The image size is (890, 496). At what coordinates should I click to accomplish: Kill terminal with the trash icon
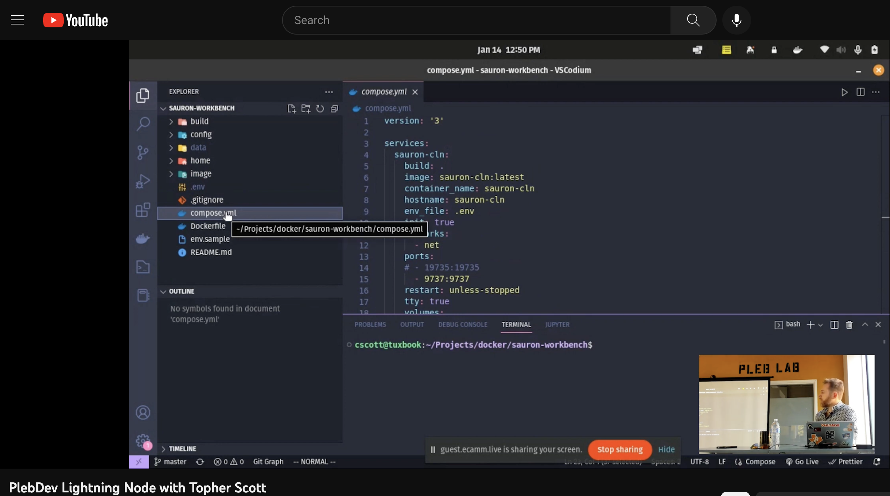[849, 325]
